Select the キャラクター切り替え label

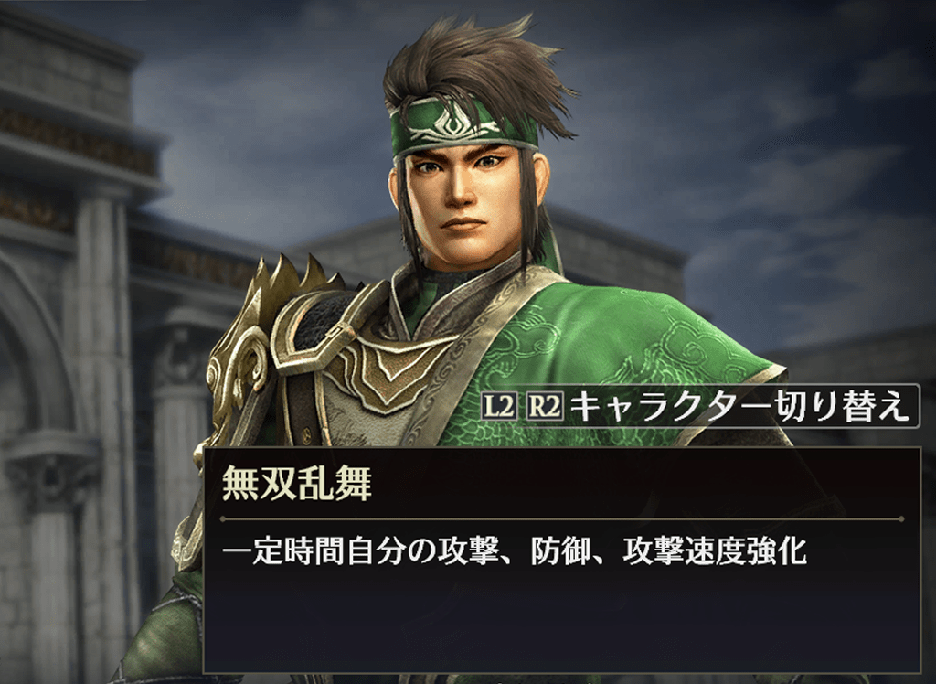[740, 407]
